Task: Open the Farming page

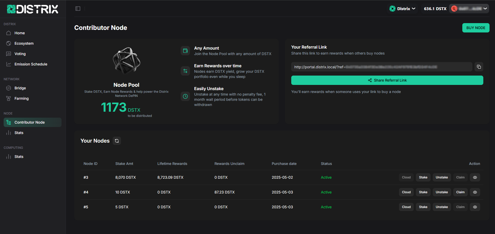Action: pyautogui.click(x=32, y=98)
